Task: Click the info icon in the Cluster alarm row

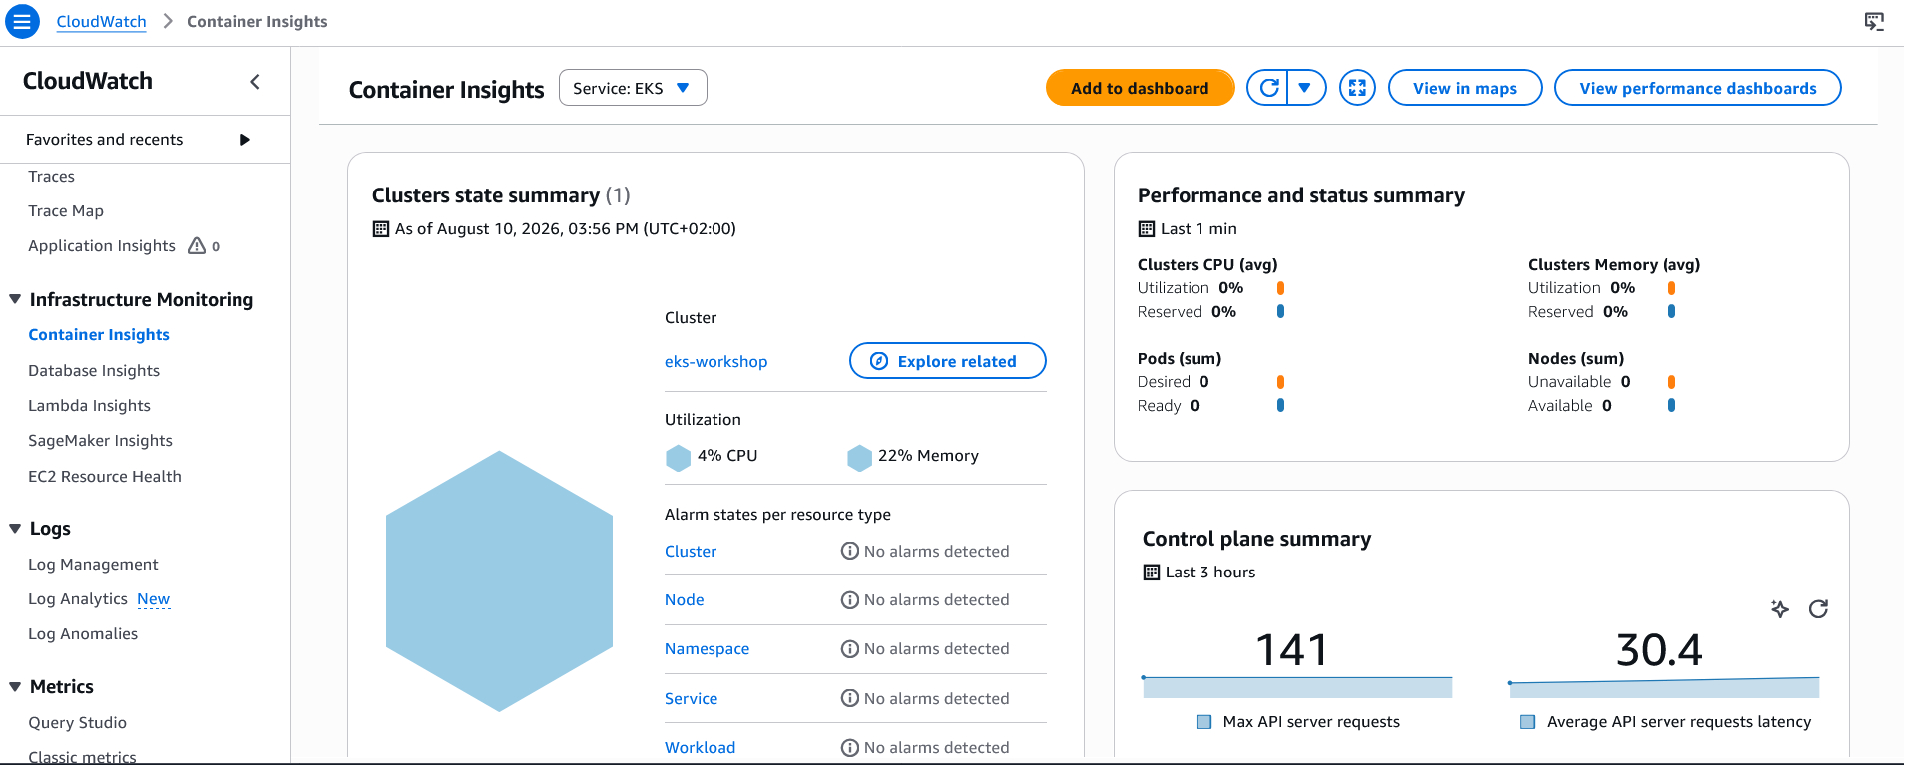Action: pyautogui.click(x=850, y=551)
